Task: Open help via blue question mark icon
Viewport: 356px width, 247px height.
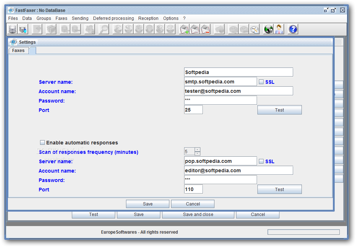Action: click(293, 29)
